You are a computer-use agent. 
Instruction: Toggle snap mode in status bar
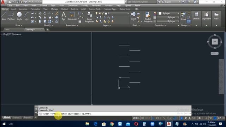pos(147,118)
